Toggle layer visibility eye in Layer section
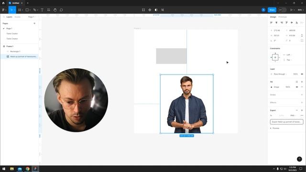Viewport: 306px width, 172px height. tap(302, 74)
